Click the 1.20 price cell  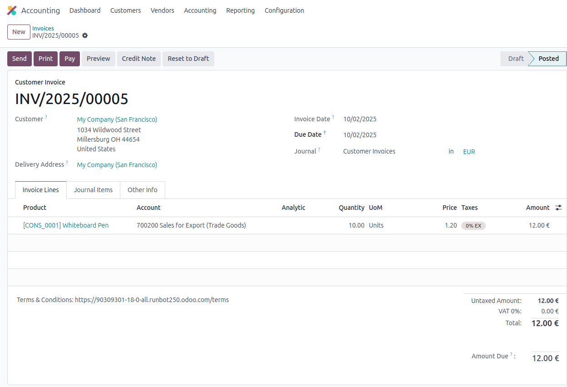[x=451, y=225]
